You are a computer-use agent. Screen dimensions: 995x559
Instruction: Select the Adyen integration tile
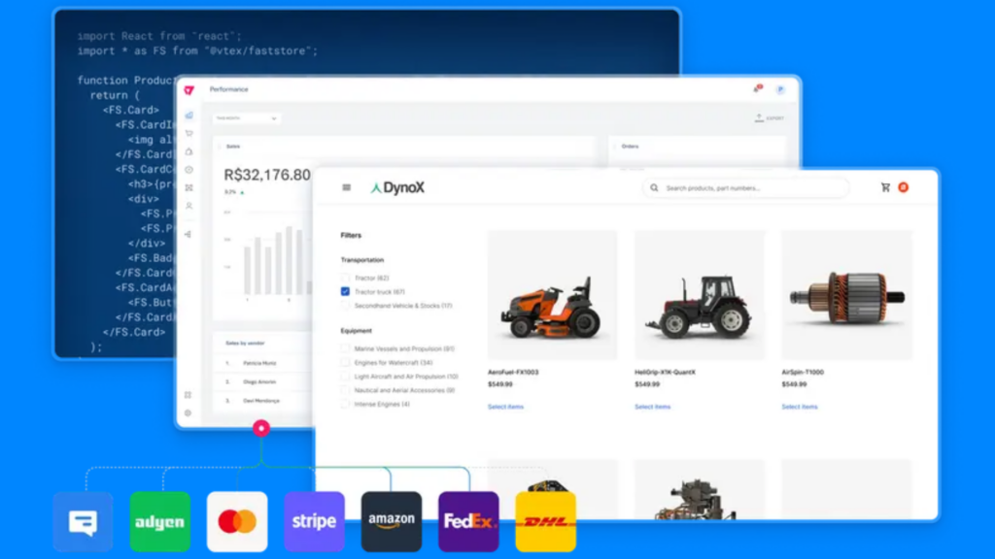coord(159,521)
